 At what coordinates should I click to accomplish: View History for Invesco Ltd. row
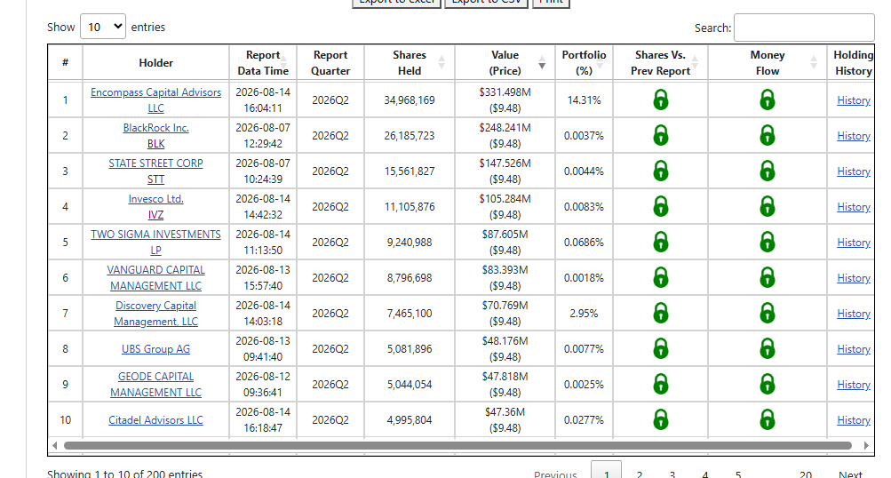(854, 207)
